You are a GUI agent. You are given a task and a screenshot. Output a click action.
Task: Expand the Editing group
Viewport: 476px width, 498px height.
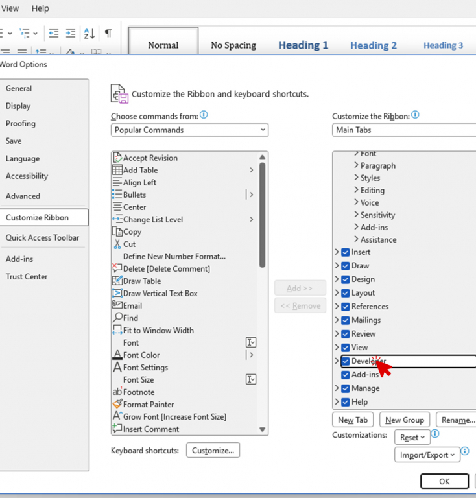click(356, 190)
